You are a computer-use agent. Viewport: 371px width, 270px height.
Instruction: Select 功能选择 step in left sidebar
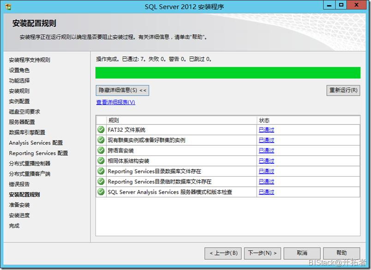tap(19, 80)
